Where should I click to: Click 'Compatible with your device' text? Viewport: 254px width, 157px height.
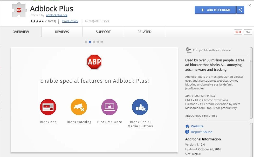[x=212, y=50]
